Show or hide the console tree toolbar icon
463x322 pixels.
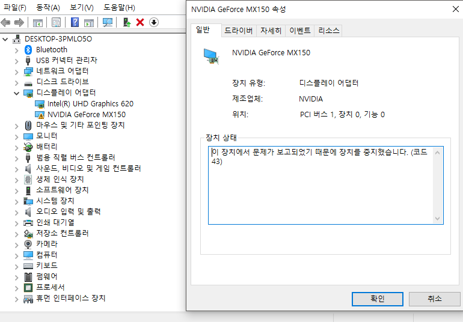coord(37,22)
